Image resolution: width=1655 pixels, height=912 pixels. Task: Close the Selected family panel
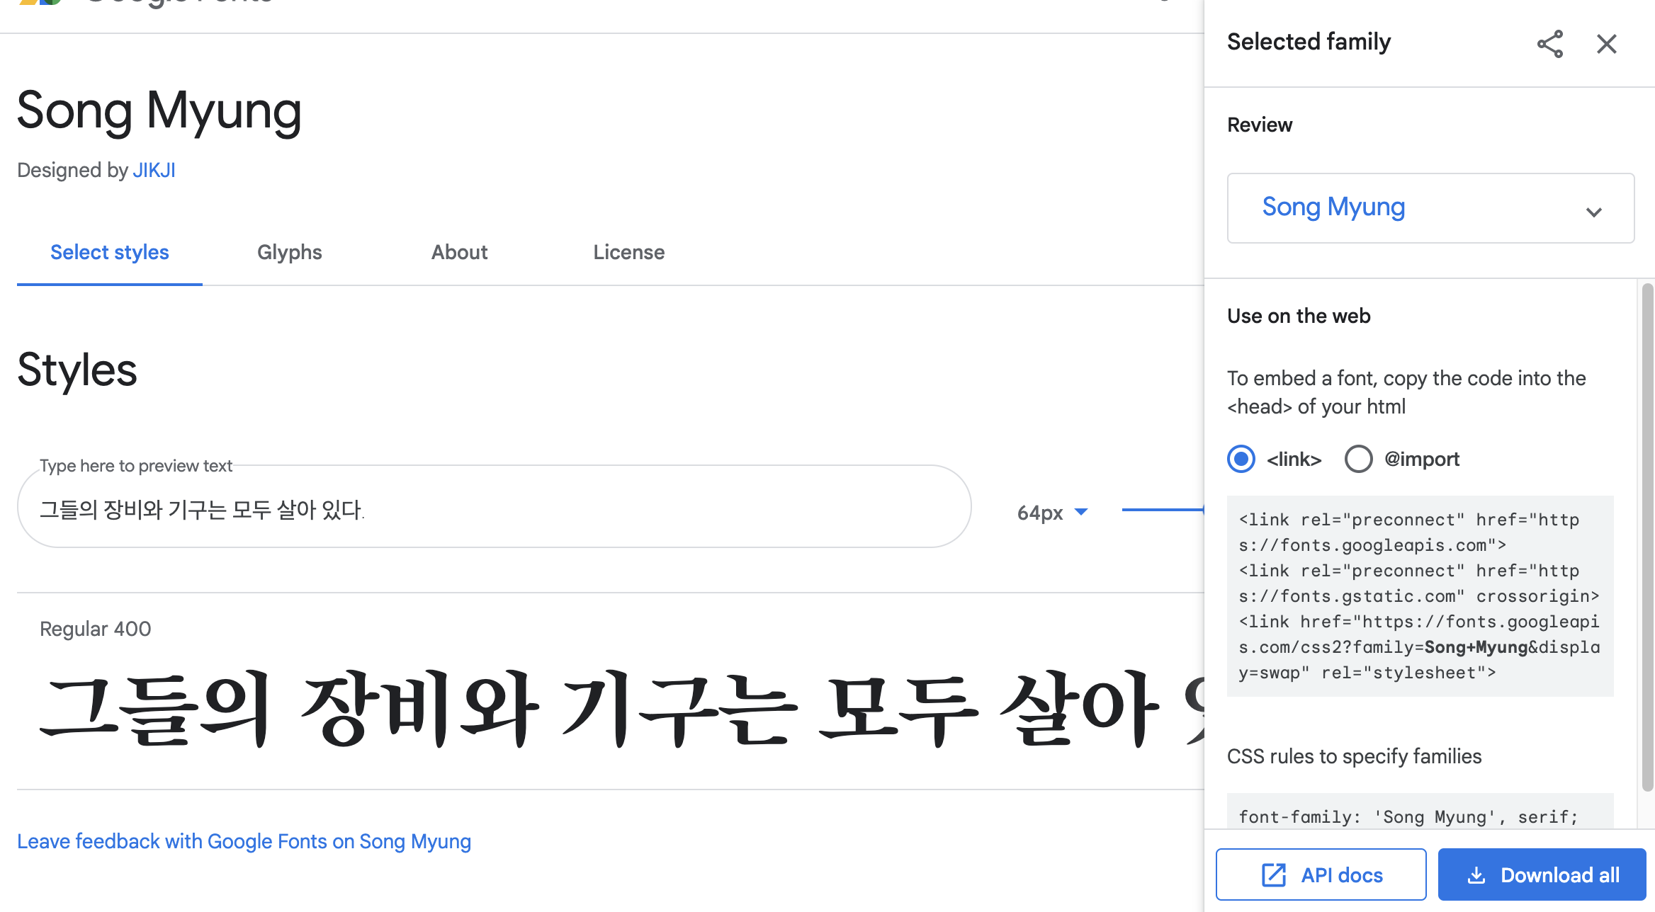point(1607,44)
